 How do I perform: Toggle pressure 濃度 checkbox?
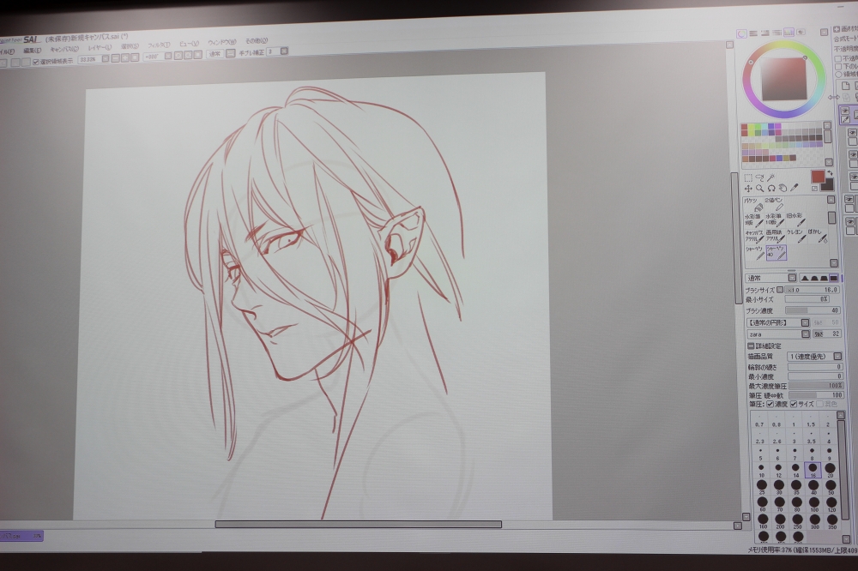pyautogui.click(x=770, y=404)
